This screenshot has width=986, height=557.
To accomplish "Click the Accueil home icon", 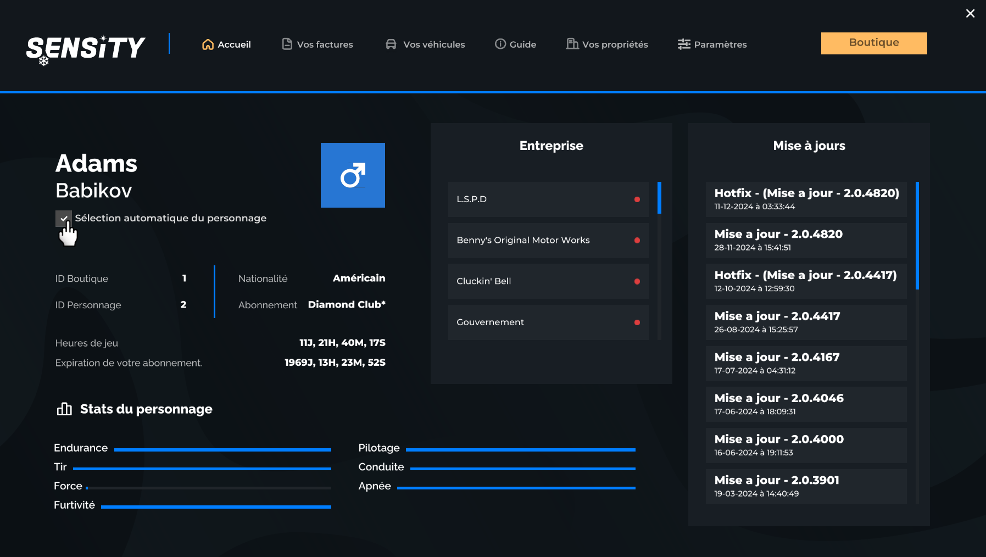I will [208, 44].
